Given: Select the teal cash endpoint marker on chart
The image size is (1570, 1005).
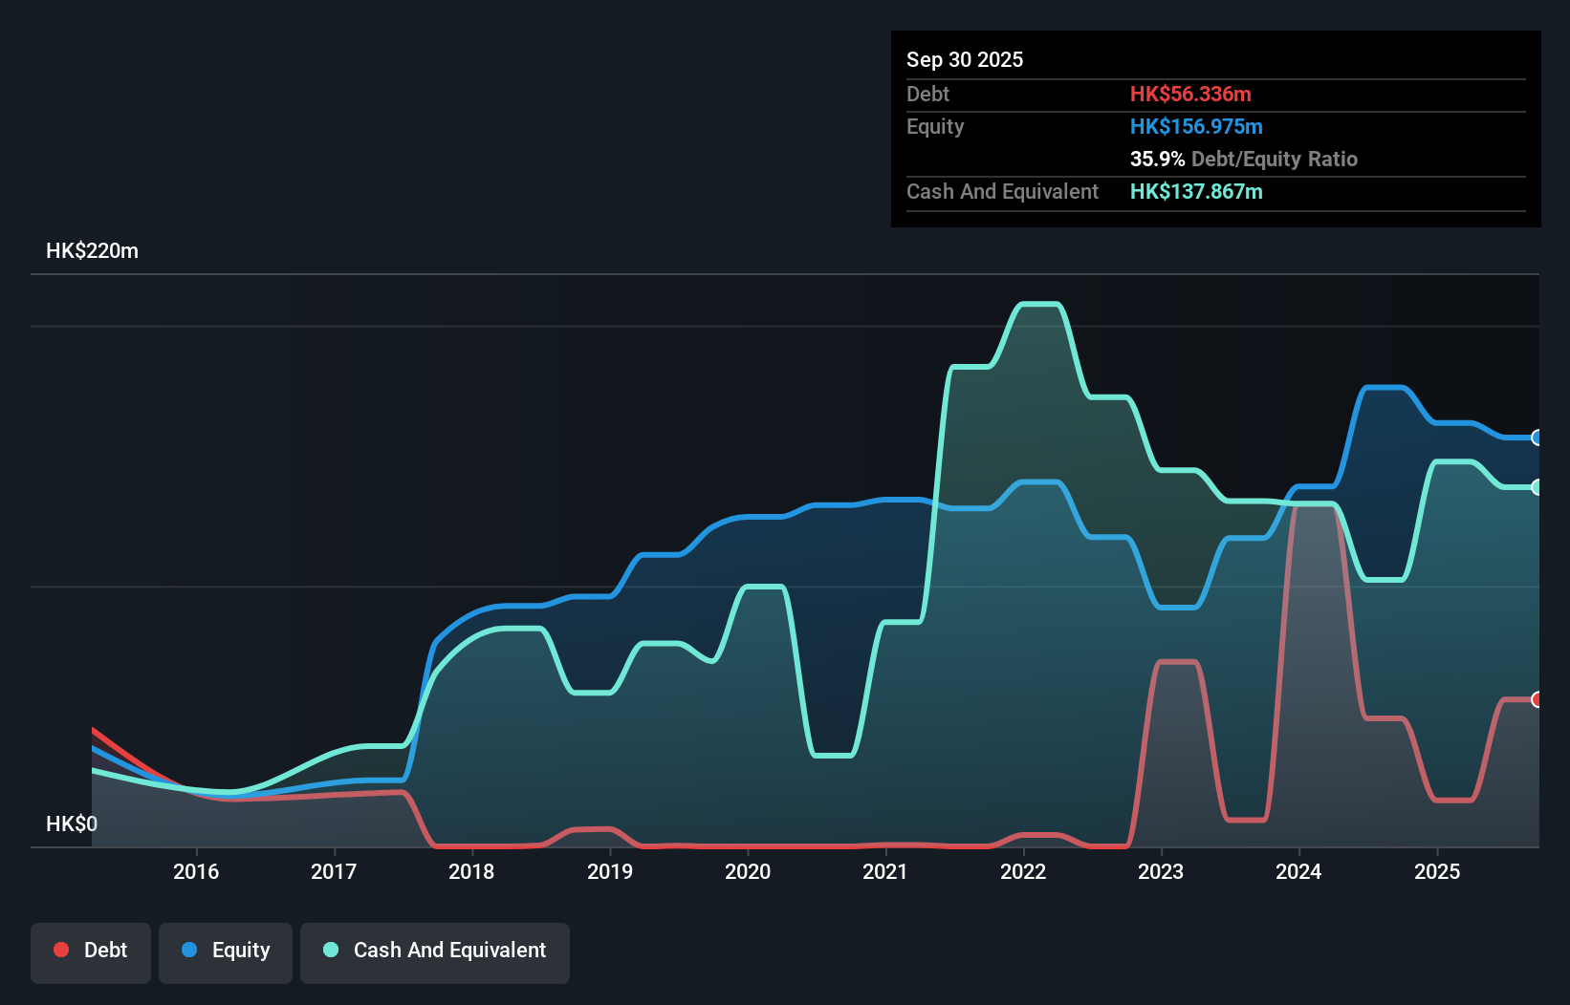Looking at the screenshot, I should (x=1537, y=487).
